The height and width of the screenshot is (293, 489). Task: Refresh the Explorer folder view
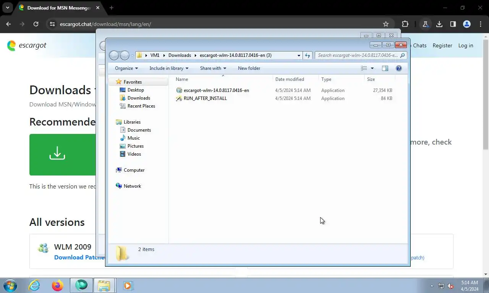pyautogui.click(x=308, y=55)
